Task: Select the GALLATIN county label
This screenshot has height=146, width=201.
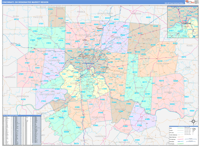Action: click(59, 103)
